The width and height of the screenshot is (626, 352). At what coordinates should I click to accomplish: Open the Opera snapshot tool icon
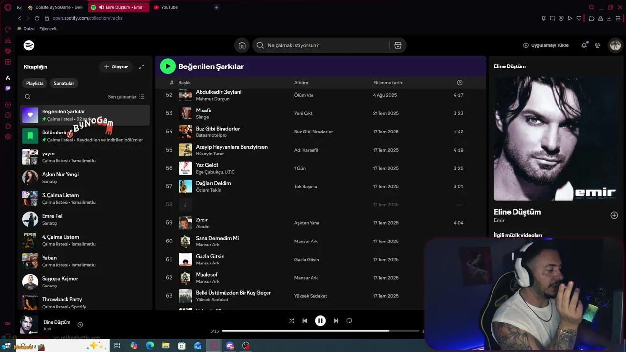click(x=552, y=18)
